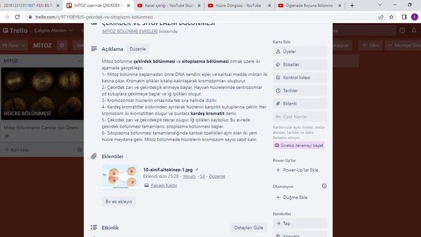The width and height of the screenshot is (421, 237).
Task: Delete the attachment with Sil
Action: point(202,176)
